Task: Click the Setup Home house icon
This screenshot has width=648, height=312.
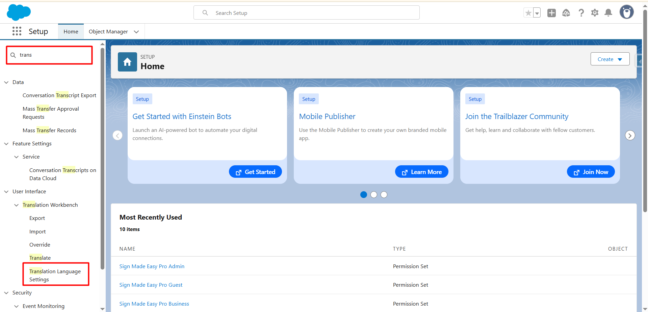Action: (x=127, y=62)
